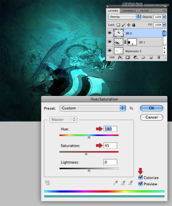This screenshot has height=206, width=172.
Task: Select the on-image adjustment hand tool
Action: 47,183
